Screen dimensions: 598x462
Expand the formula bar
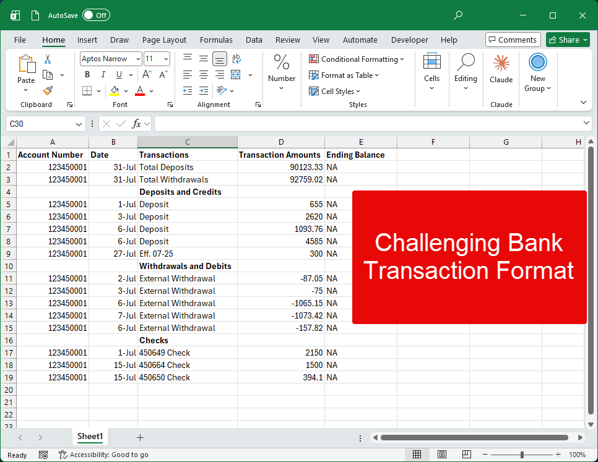pos(586,122)
